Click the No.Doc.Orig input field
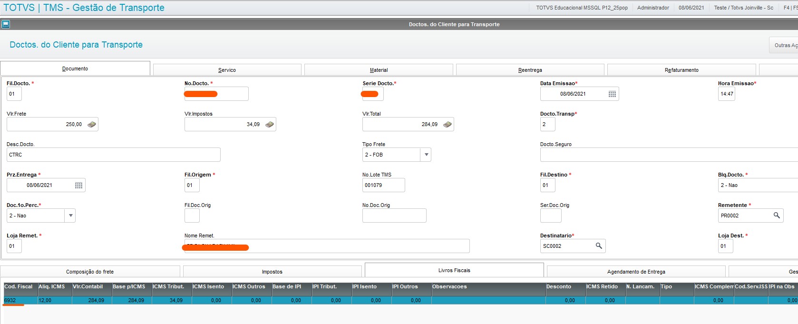This screenshot has width=798, height=324. point(394,216)
